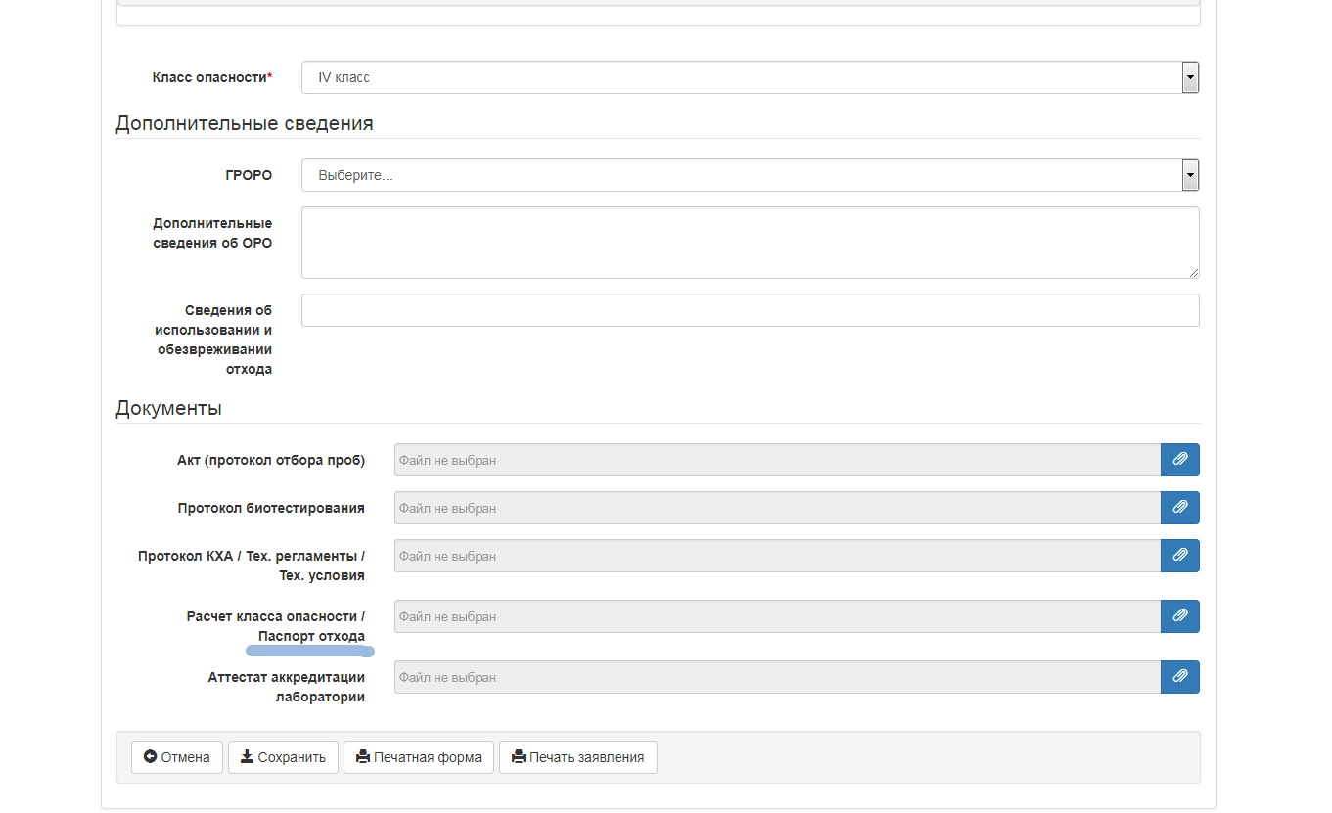This screenshot has height=813, width=1332.
Task: Select the Протокол биотестирования file field
Action: click(x=777, y=508)
